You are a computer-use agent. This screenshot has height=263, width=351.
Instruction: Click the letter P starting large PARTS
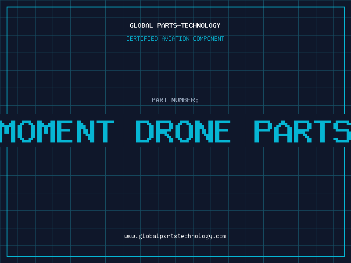coord(263,131)
